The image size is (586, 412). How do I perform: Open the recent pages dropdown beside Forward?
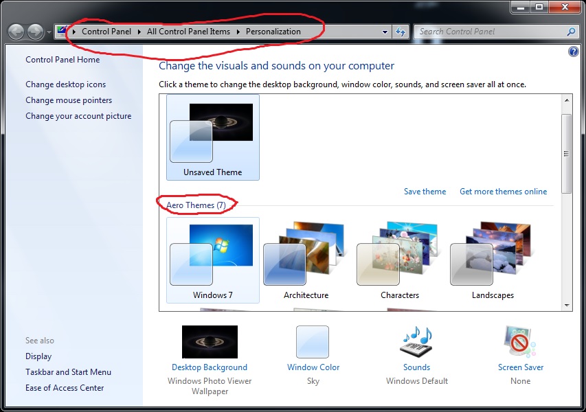(49, 32)
